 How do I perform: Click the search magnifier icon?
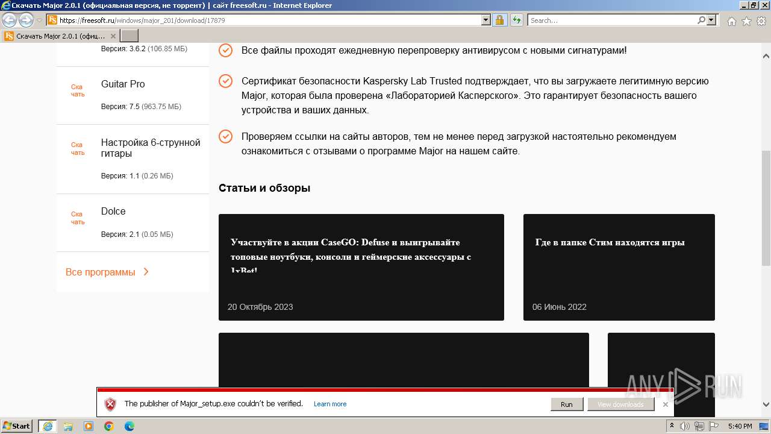click(701, 20)
